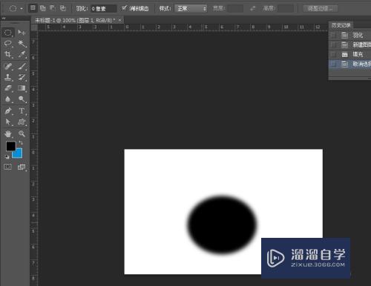Select the Move tool

pos(22,33)
